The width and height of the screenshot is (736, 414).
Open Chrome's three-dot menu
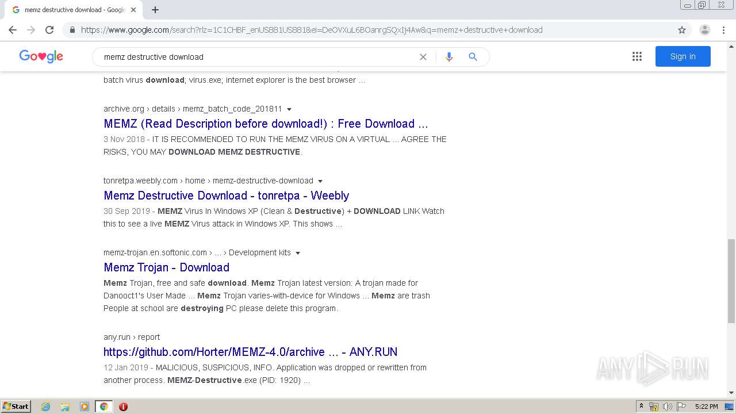tap(724, 30)
